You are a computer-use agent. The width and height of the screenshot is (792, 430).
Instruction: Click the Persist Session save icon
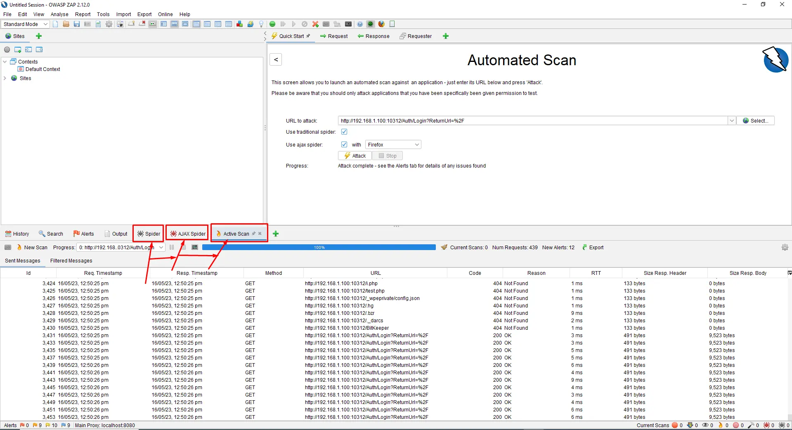click(x=77, y=24)
